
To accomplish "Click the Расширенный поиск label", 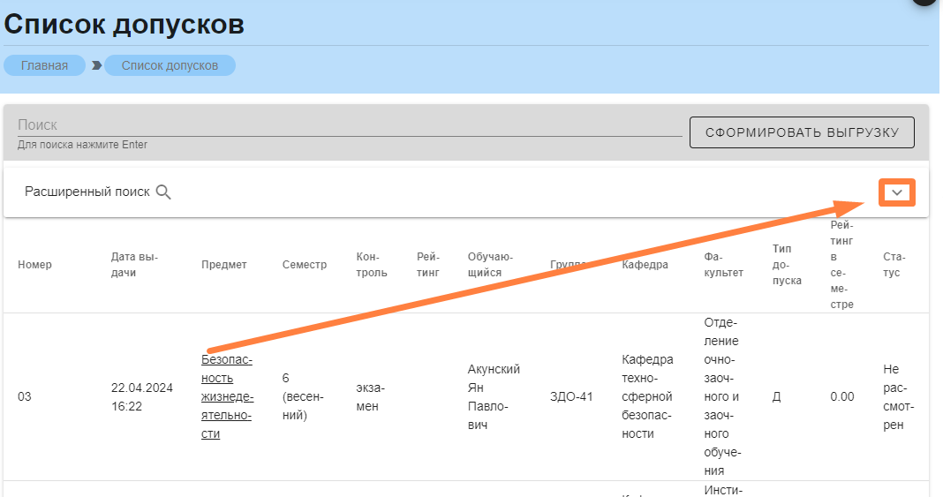I will pos(87,192).
